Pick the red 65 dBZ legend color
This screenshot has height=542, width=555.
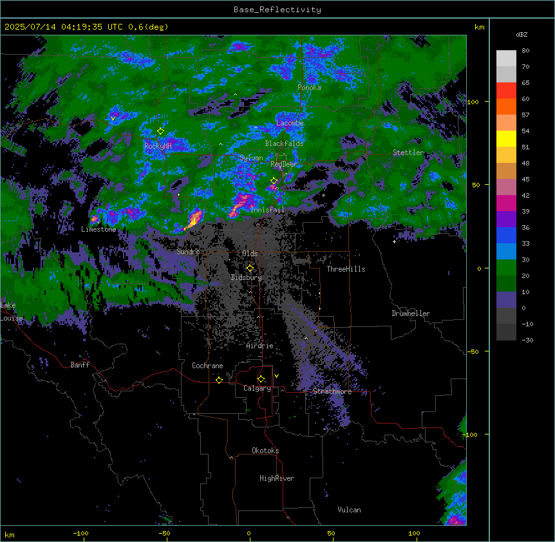coord(506,90)
